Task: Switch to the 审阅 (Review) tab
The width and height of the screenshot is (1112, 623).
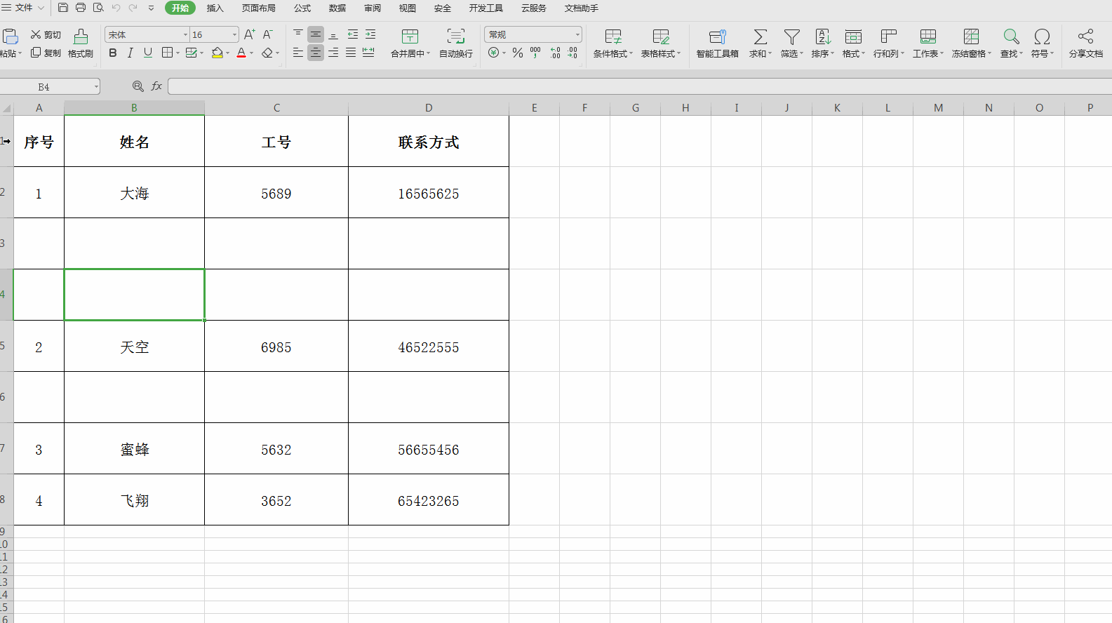Action: click(373, 8)
